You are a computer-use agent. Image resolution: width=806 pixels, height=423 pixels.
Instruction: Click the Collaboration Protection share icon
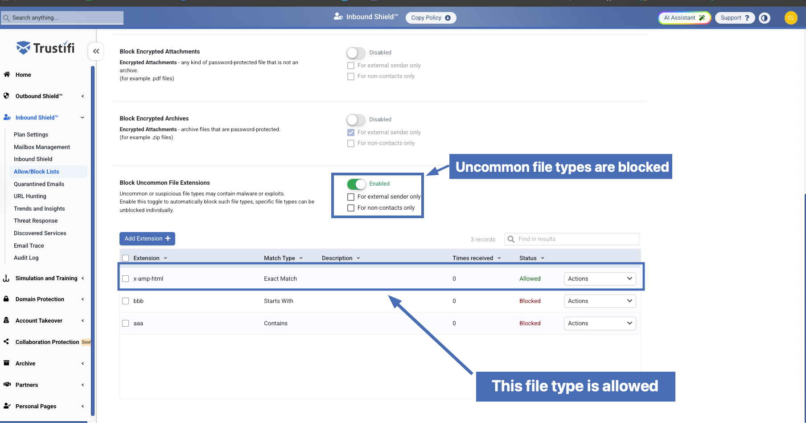(x=6, y=342)
